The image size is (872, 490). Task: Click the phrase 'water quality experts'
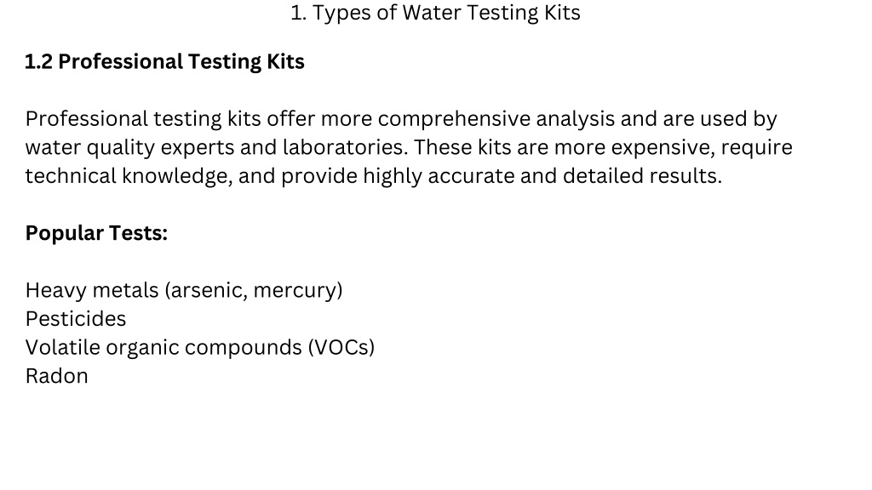point(129,148)
